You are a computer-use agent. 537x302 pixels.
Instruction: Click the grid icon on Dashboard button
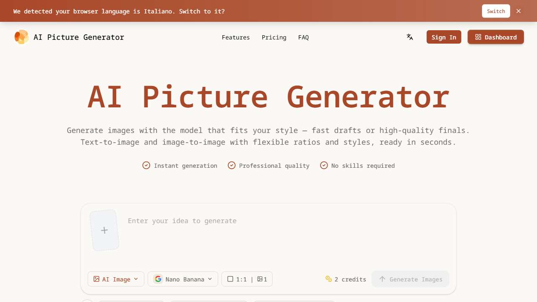(x=478, y=37)
